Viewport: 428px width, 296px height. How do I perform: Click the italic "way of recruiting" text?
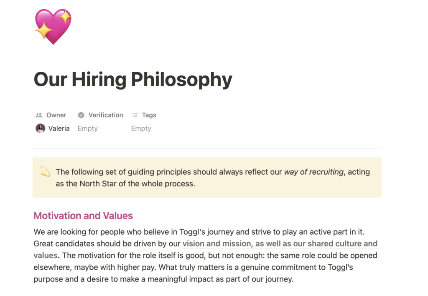pyautogui.click(x=313, y=172)
